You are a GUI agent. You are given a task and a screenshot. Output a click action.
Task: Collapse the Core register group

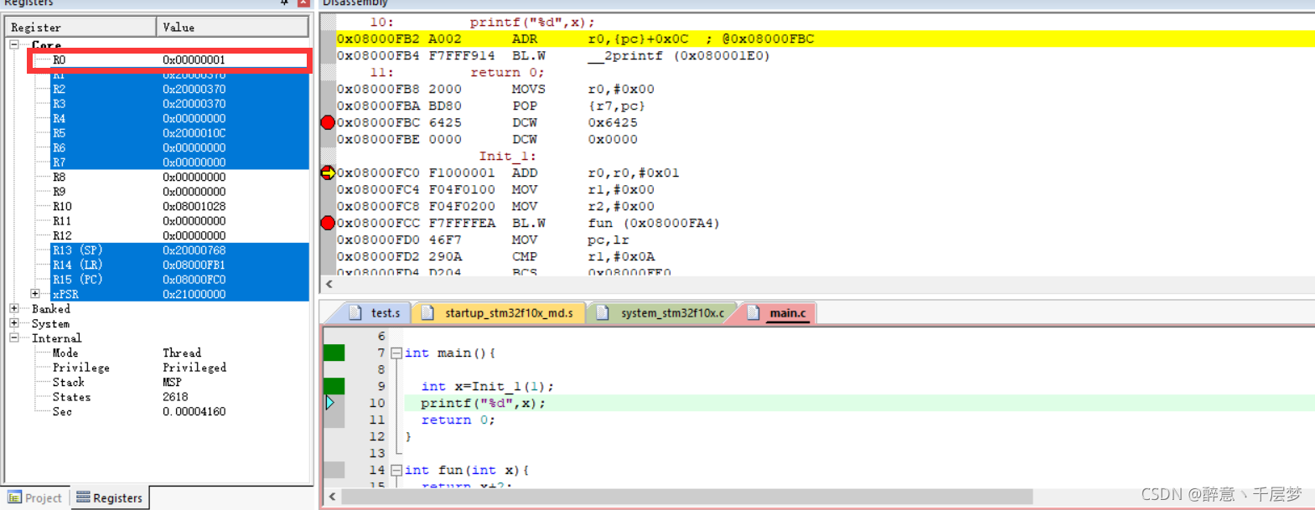pos(14,44)
